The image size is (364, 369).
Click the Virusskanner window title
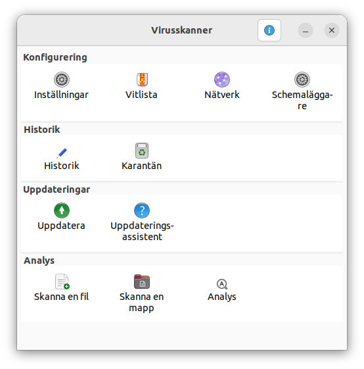pos(182,30)
